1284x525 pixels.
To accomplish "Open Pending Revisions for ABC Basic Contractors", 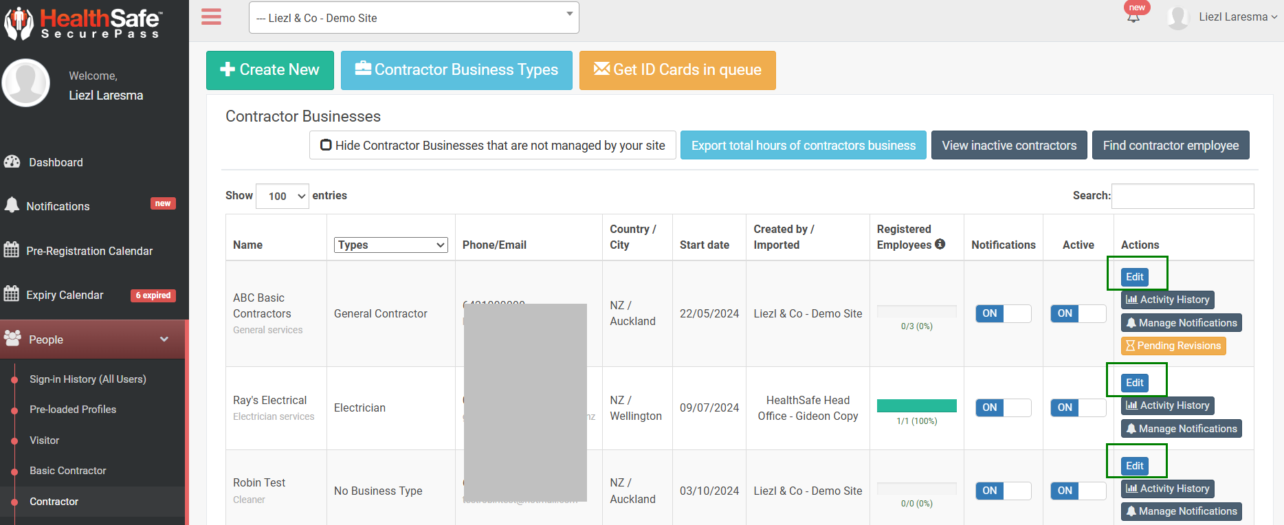I will pos(1173,346).
